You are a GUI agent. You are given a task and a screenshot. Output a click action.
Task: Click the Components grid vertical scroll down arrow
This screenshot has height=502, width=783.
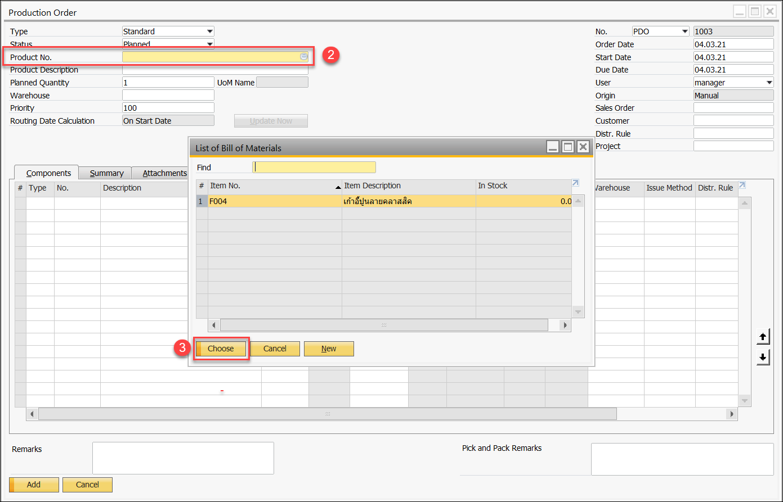coord(745,400)
